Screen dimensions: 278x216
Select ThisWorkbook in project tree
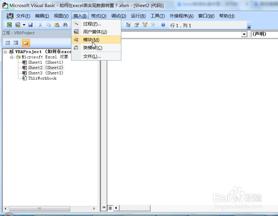click(x=42, y=78)
